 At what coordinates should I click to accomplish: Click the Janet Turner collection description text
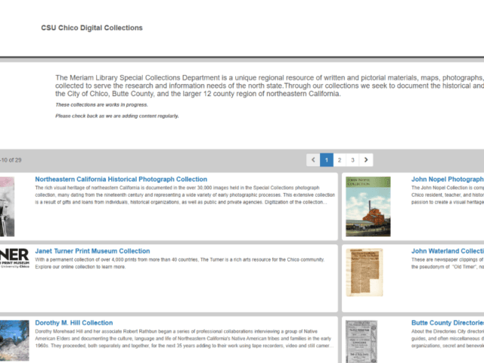click(x=180, y=263)
